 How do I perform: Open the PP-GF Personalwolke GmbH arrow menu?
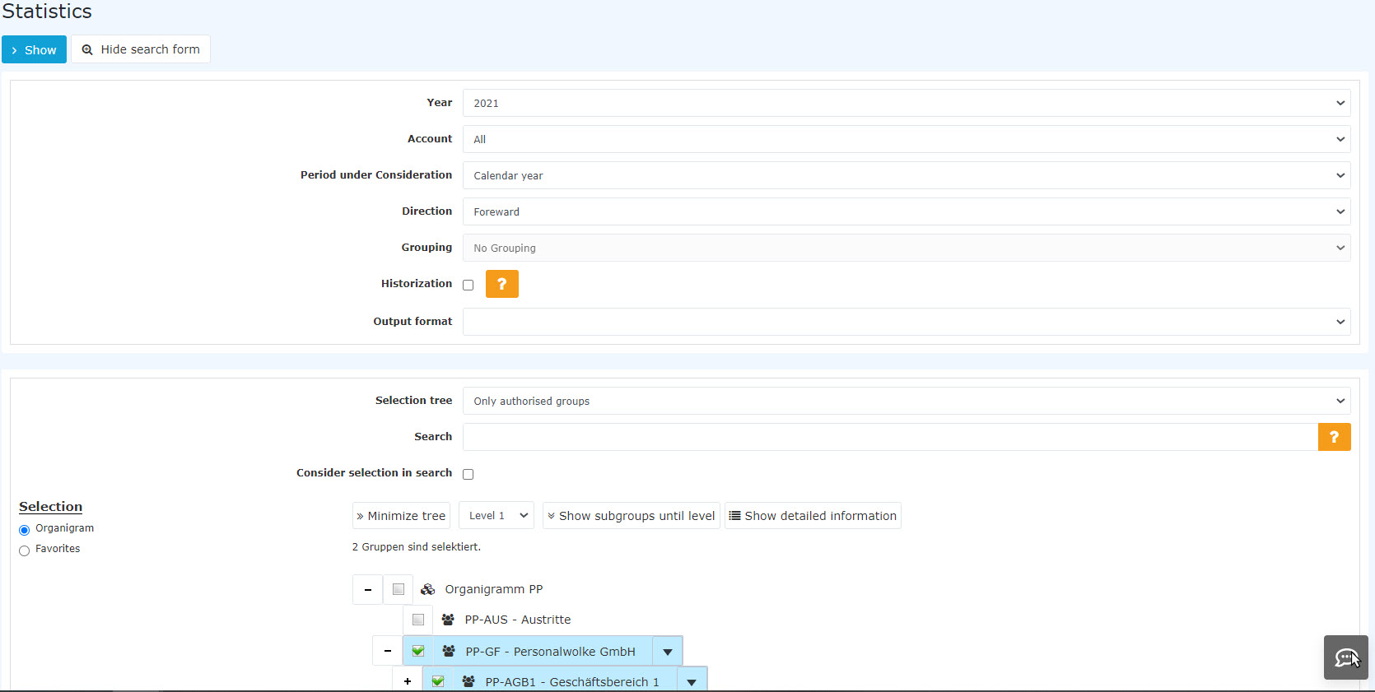tap(668, 652)
